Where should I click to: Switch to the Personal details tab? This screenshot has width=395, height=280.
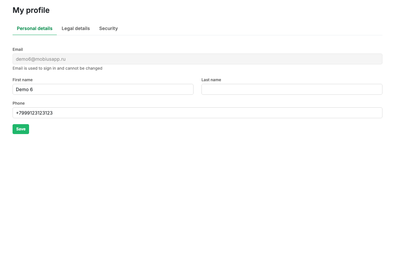tap(34, 28)
